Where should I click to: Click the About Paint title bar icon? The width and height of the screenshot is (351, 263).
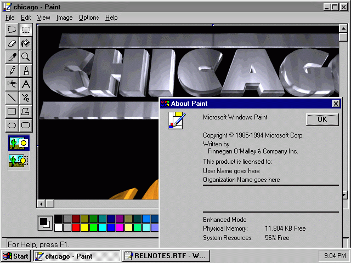[x=165, y=104]
